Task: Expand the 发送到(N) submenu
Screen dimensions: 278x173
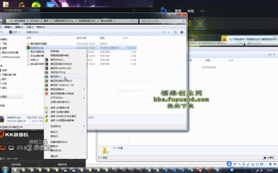Action: click(x=56, y=126)
